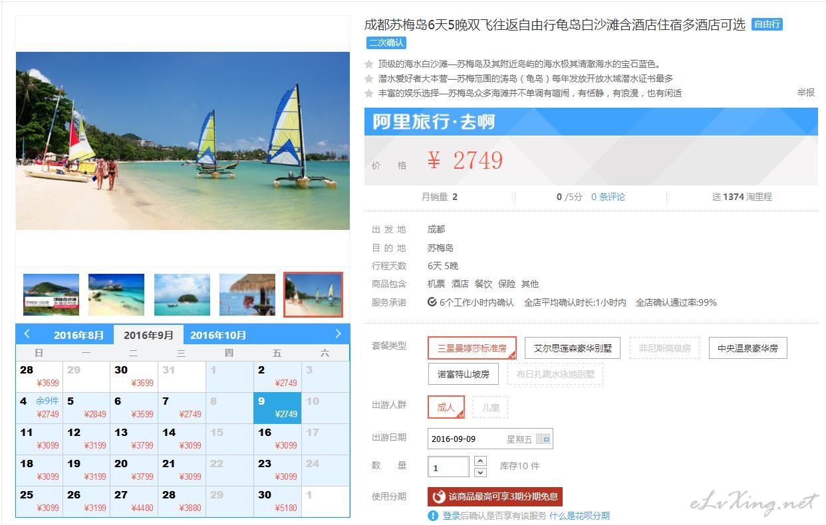The image size is (826, 525).
Task: Open the 0 条评论 reviews link
Action: (608, 197)
